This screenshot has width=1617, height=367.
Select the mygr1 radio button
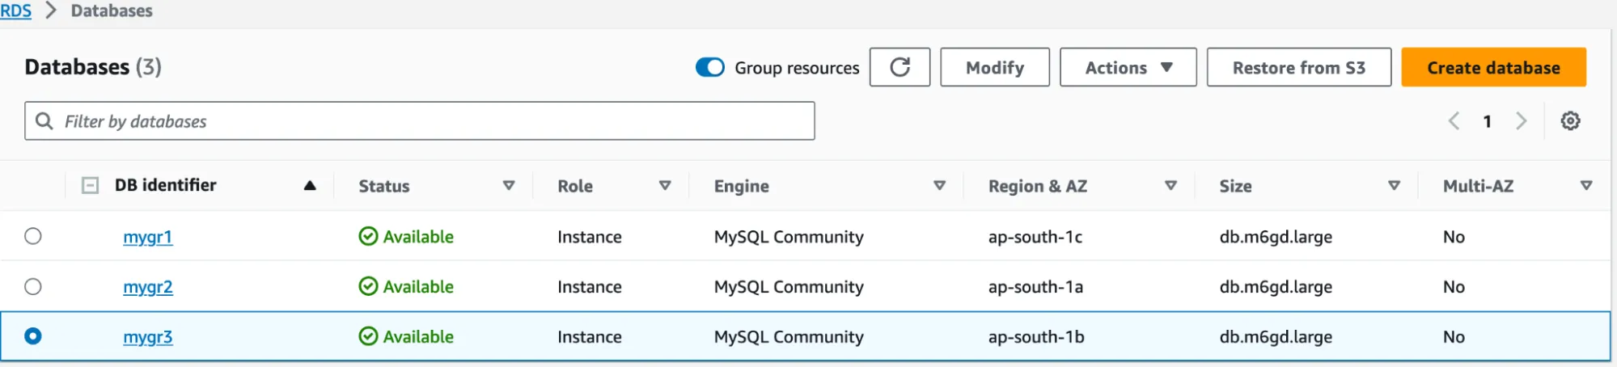coord(33,236)
